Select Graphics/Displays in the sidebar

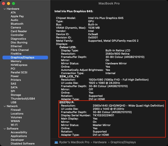coord(22,57)
